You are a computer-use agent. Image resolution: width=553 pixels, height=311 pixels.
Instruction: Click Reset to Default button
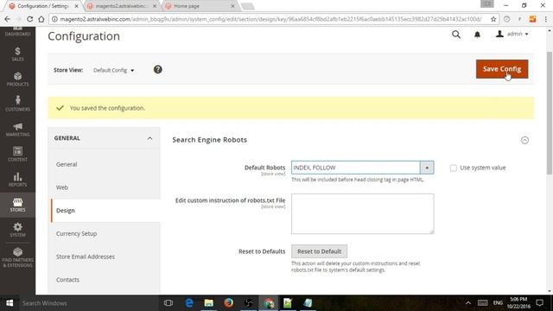[319, 251]
